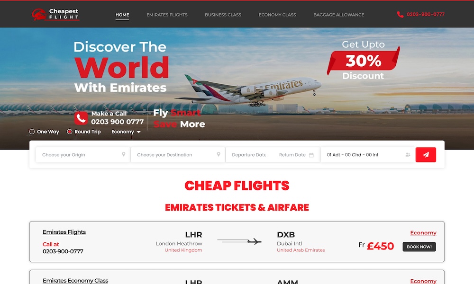Click the location pin in Destination field
Viewport: 474px width, 284px height.
click(x=218, y=154)
